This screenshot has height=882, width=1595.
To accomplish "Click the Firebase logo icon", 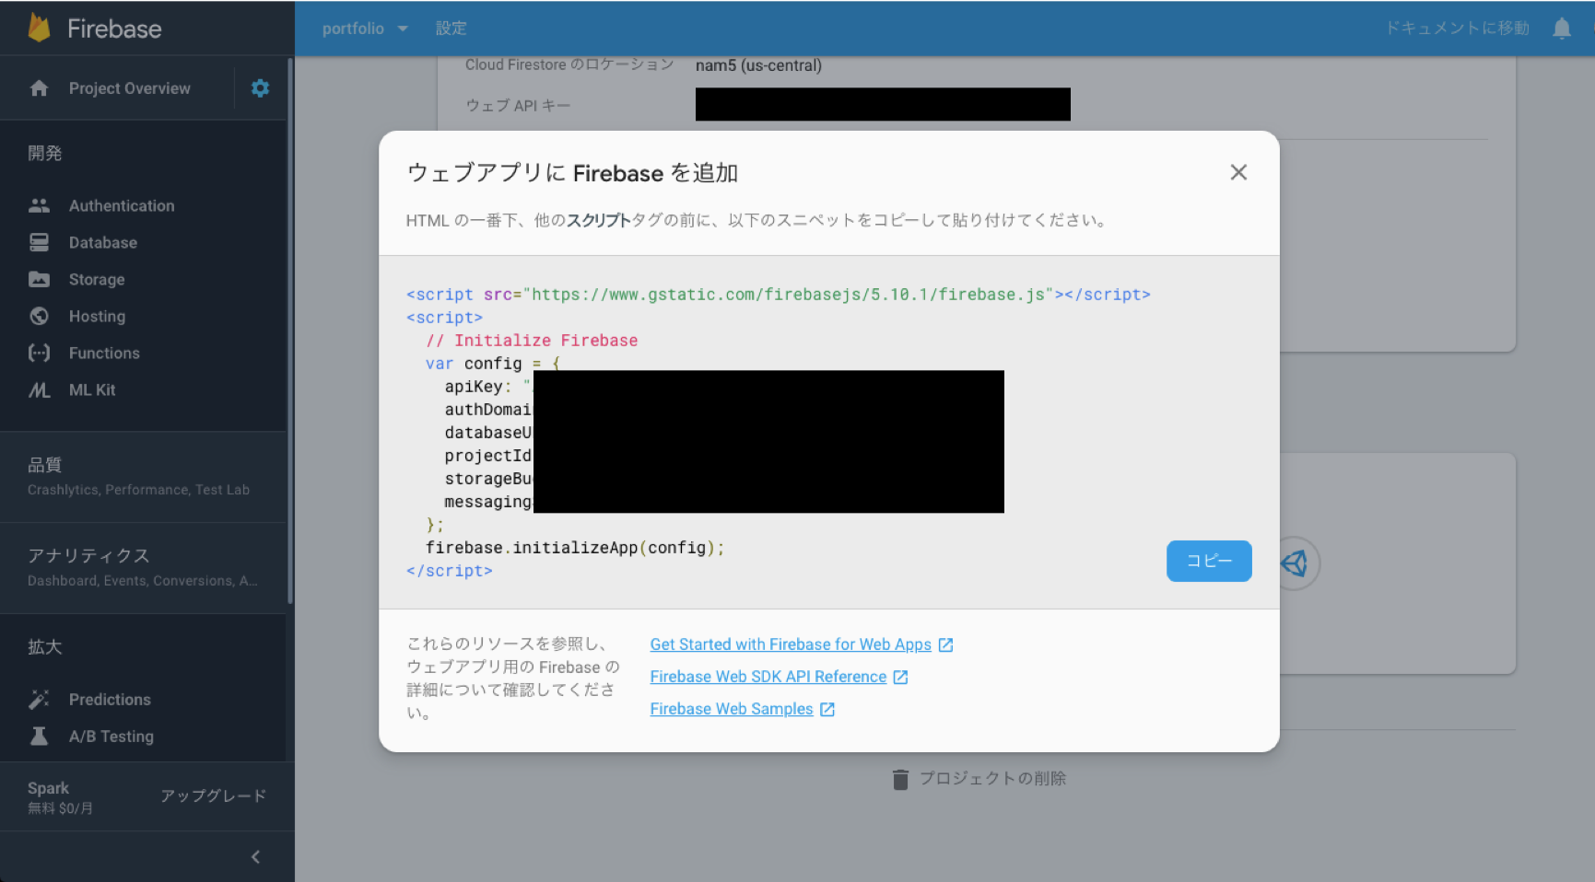I will (x=39, y=28).
